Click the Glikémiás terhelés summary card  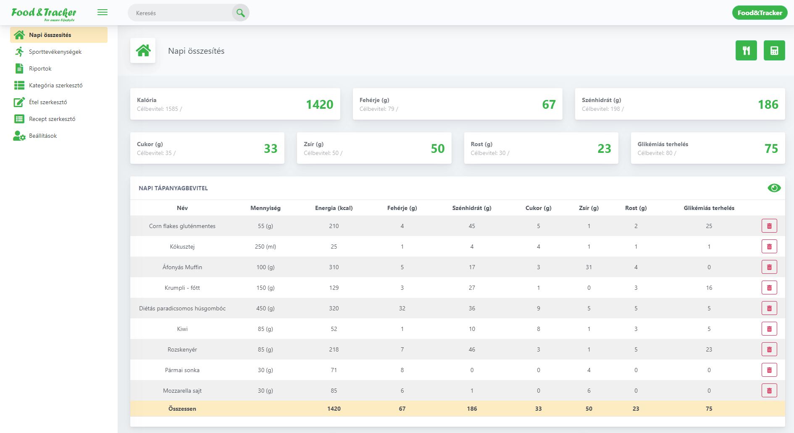tap(708, 148)
